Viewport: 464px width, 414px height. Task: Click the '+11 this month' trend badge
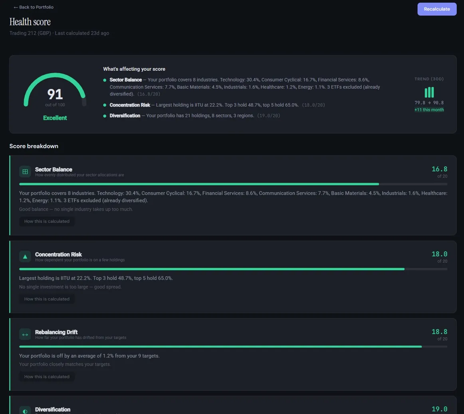pyautogui.click(x=429, y=110)
